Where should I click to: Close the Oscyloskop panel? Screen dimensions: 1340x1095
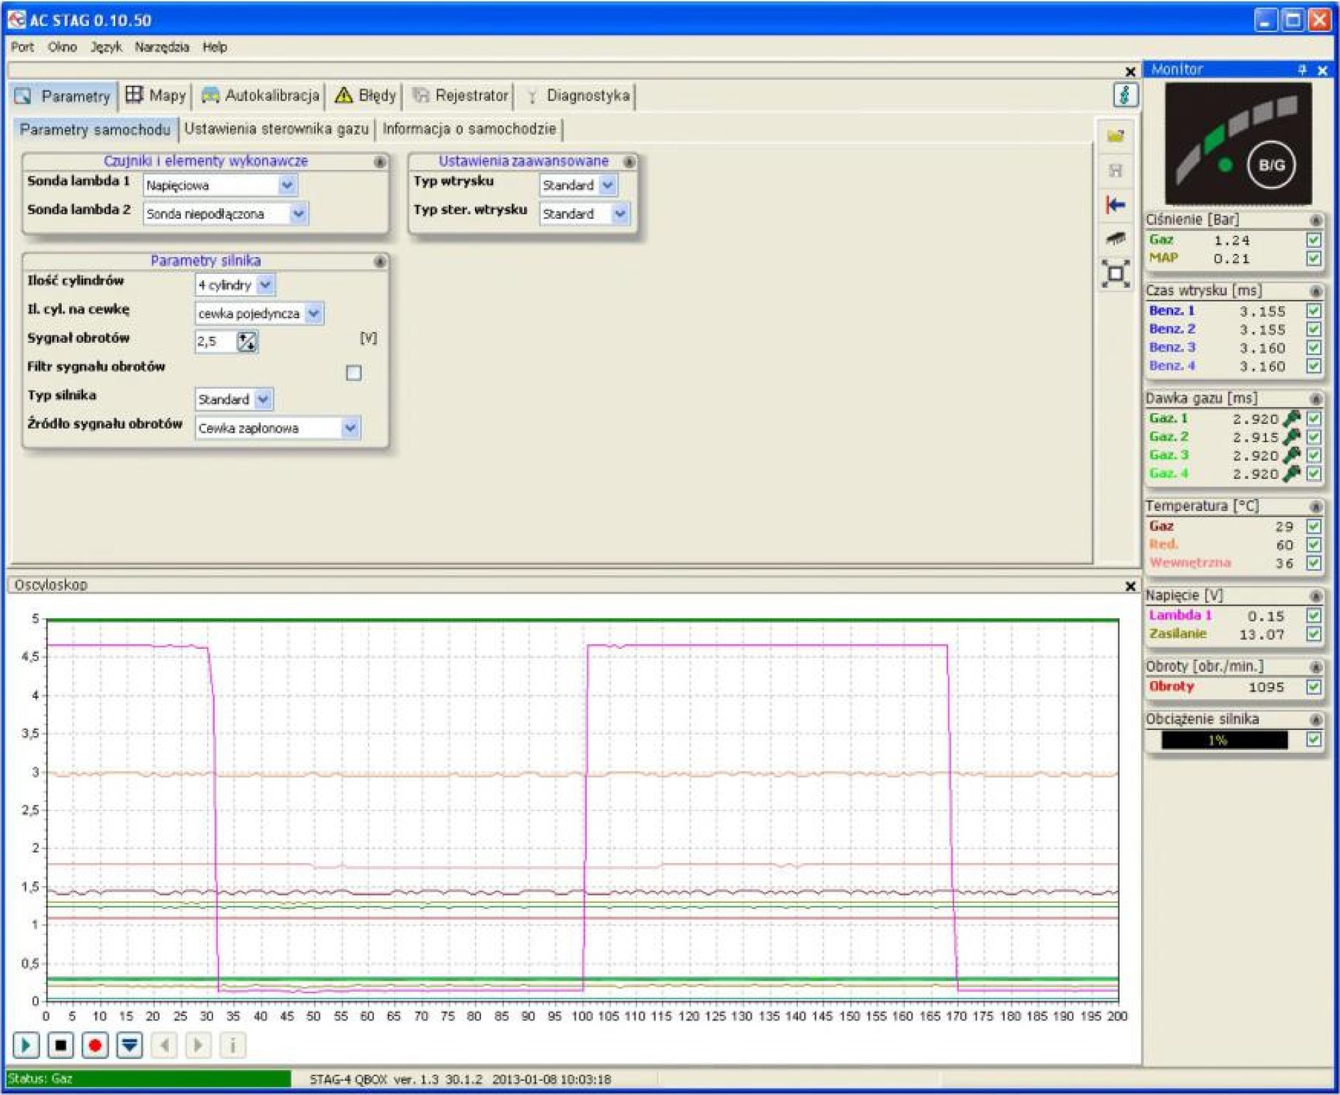point(1130,586)
